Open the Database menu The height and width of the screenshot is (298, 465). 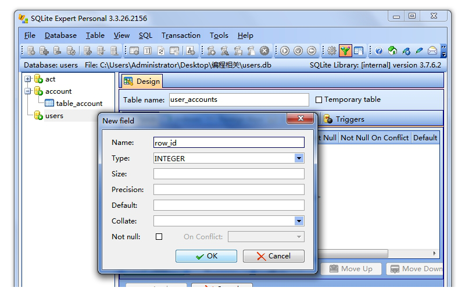[60, 36]
